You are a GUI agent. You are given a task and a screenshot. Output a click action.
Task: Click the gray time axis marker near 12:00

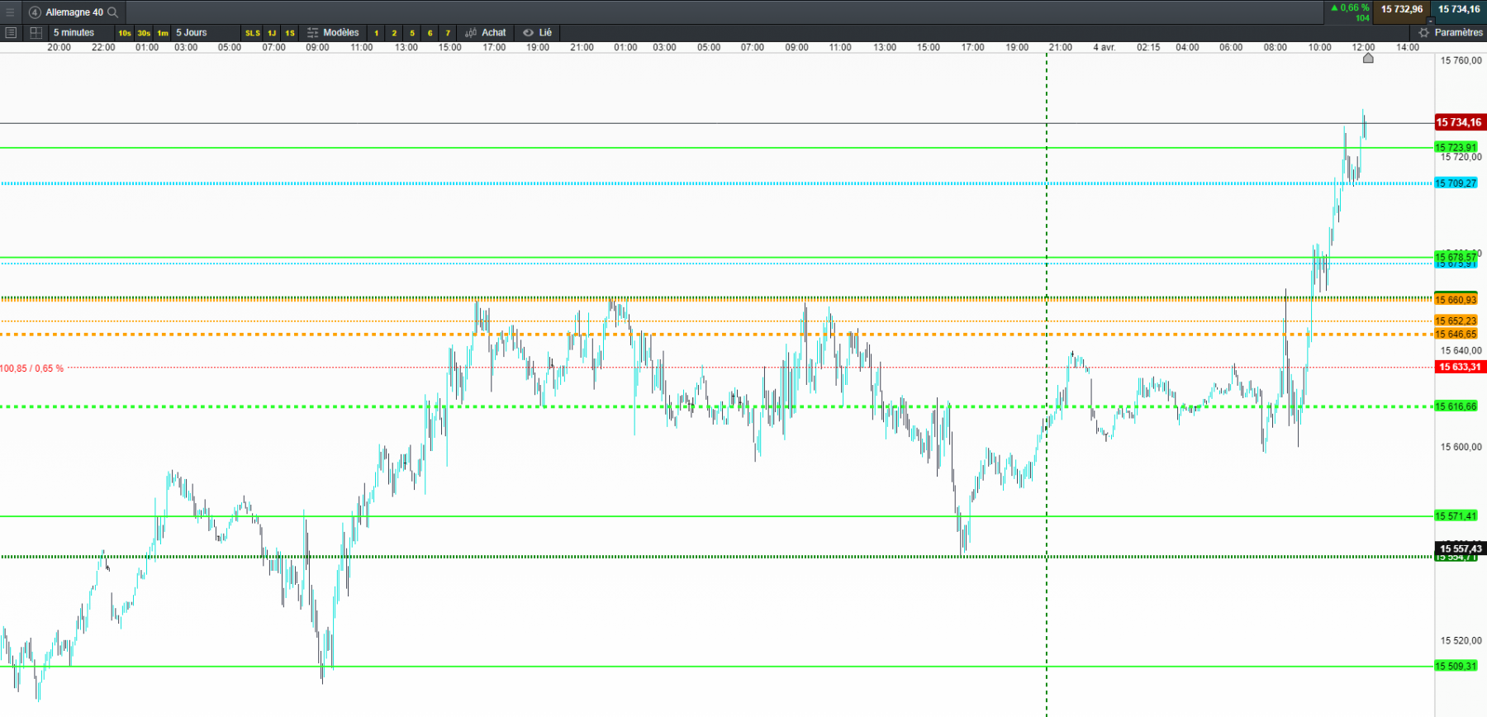pos(1368,58)
